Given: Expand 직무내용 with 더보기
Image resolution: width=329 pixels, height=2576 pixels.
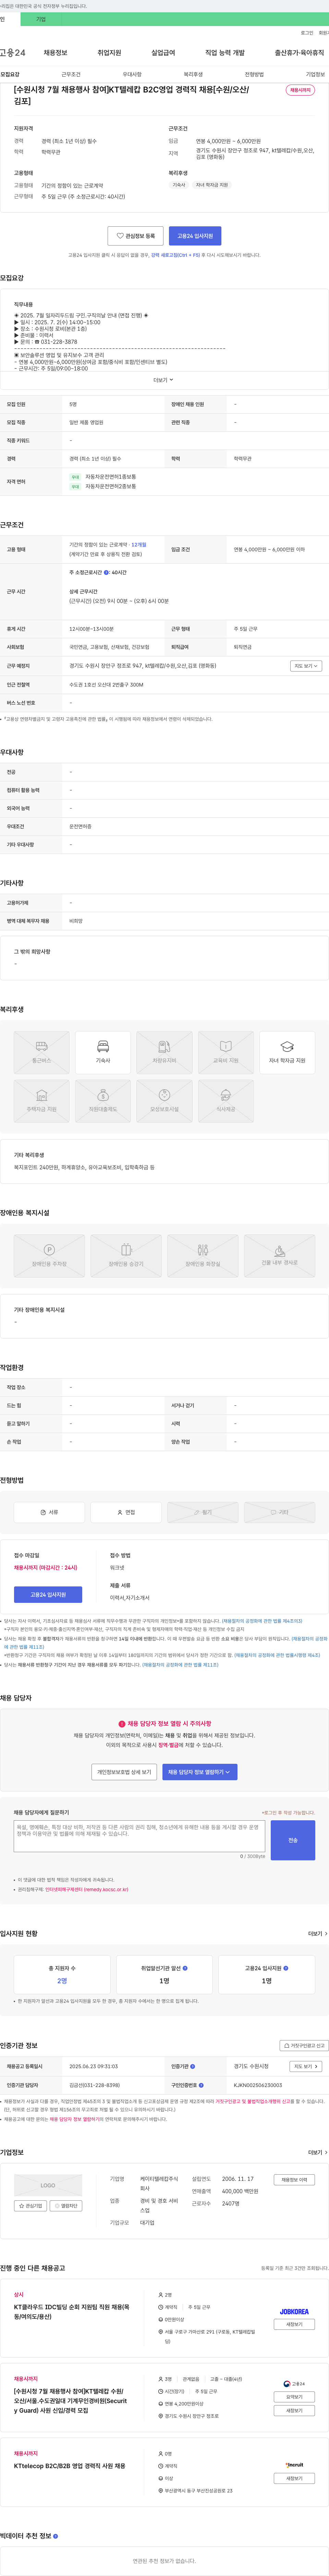Looking at the screenshot, I should click(163, 380).
